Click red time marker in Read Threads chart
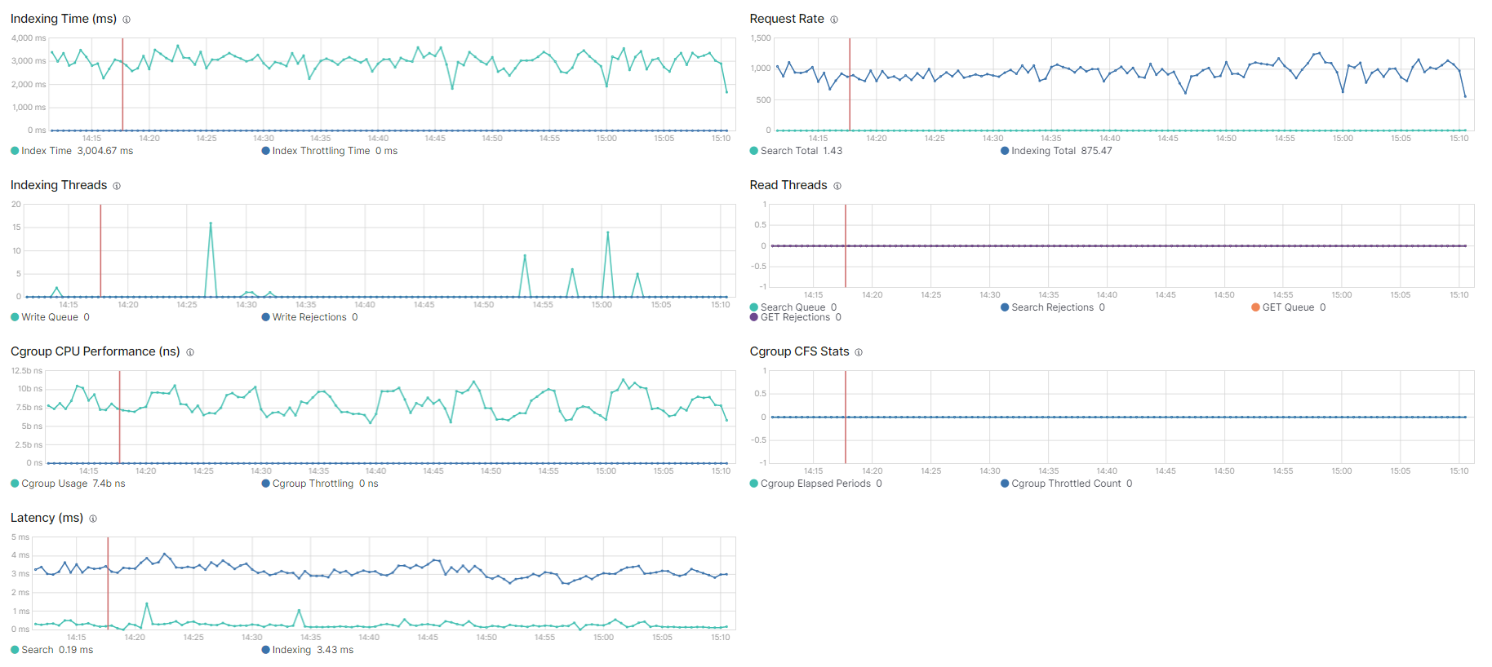The height and width of the screenshot is (667, 1492). (x=846, y=245)
